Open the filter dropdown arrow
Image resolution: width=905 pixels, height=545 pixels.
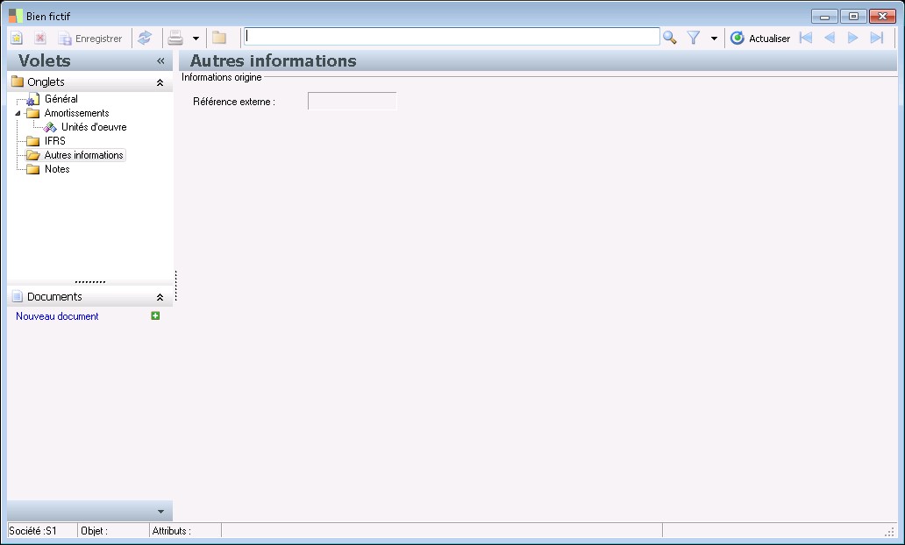point(714,39)
